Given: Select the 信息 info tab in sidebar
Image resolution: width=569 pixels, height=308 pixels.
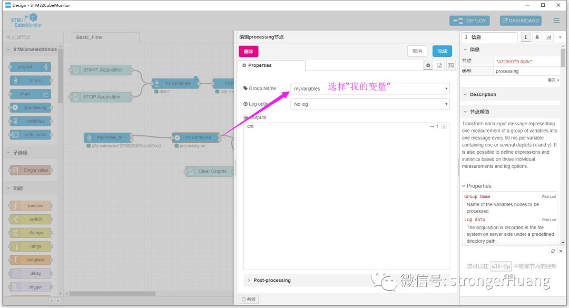Looking at the screenshot, I should coord(489,37).
